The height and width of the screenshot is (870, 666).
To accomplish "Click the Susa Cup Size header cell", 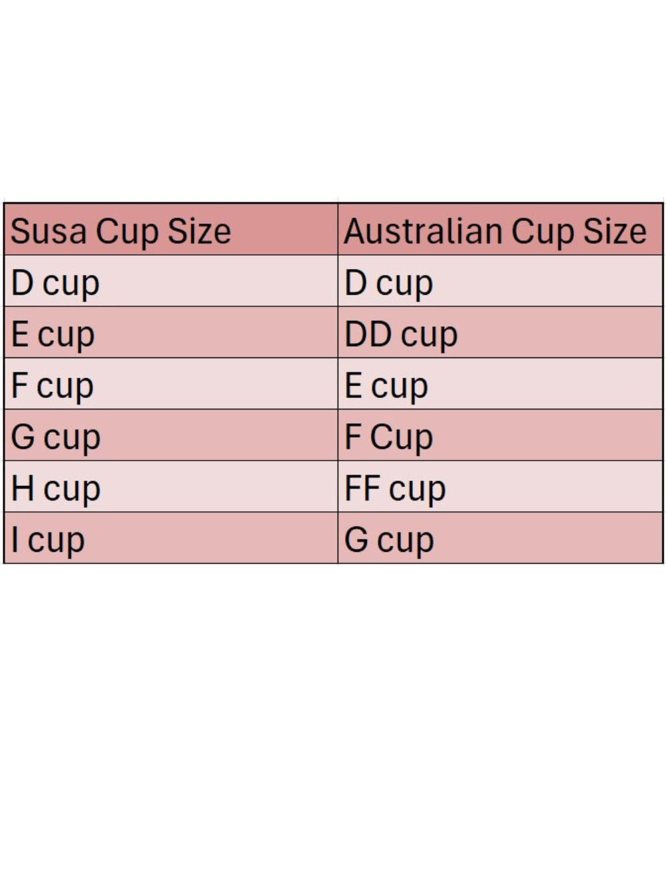I will [170, 230].
